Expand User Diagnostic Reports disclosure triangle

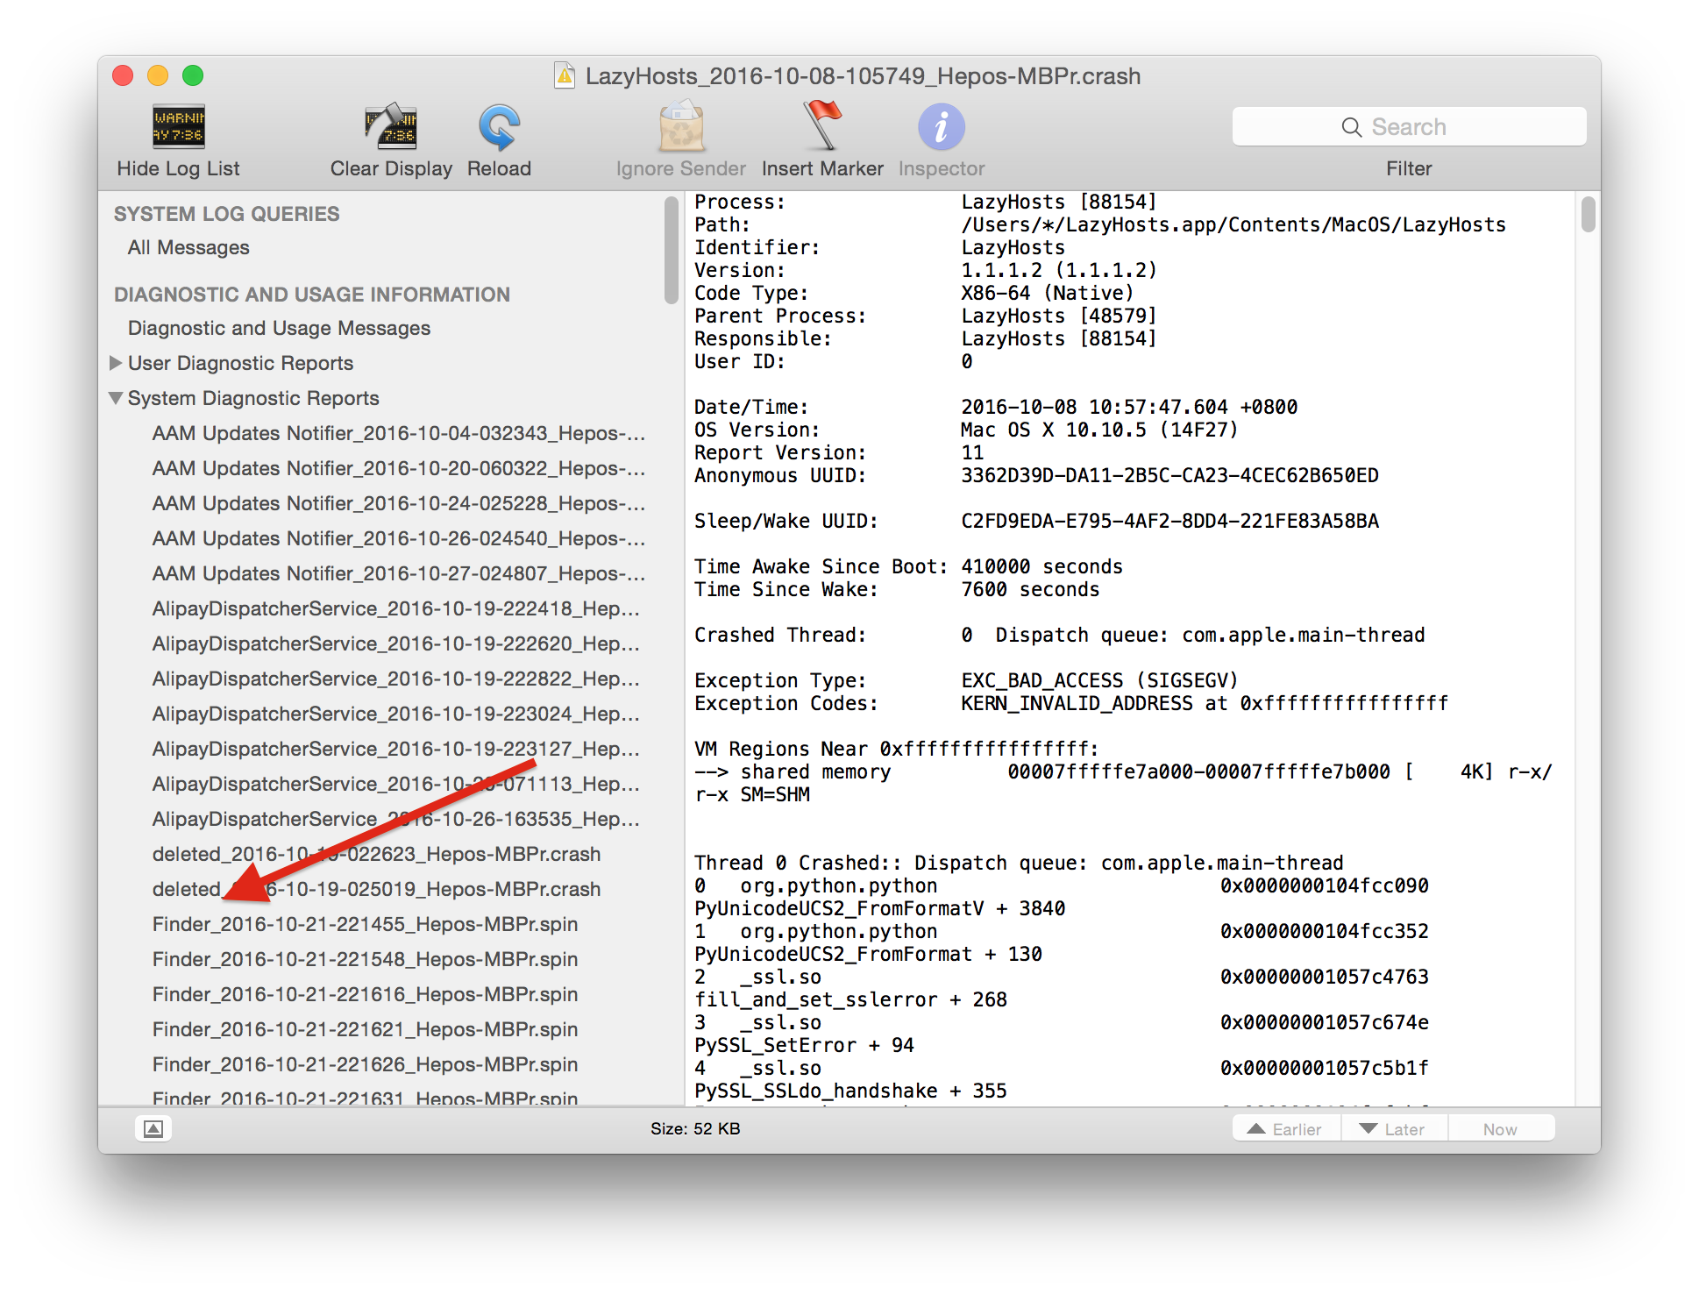coord(116,363)
